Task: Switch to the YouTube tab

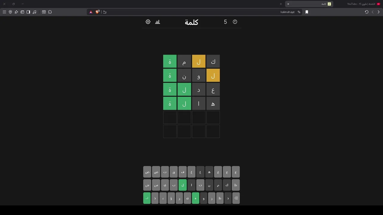Action: point(364,4)
